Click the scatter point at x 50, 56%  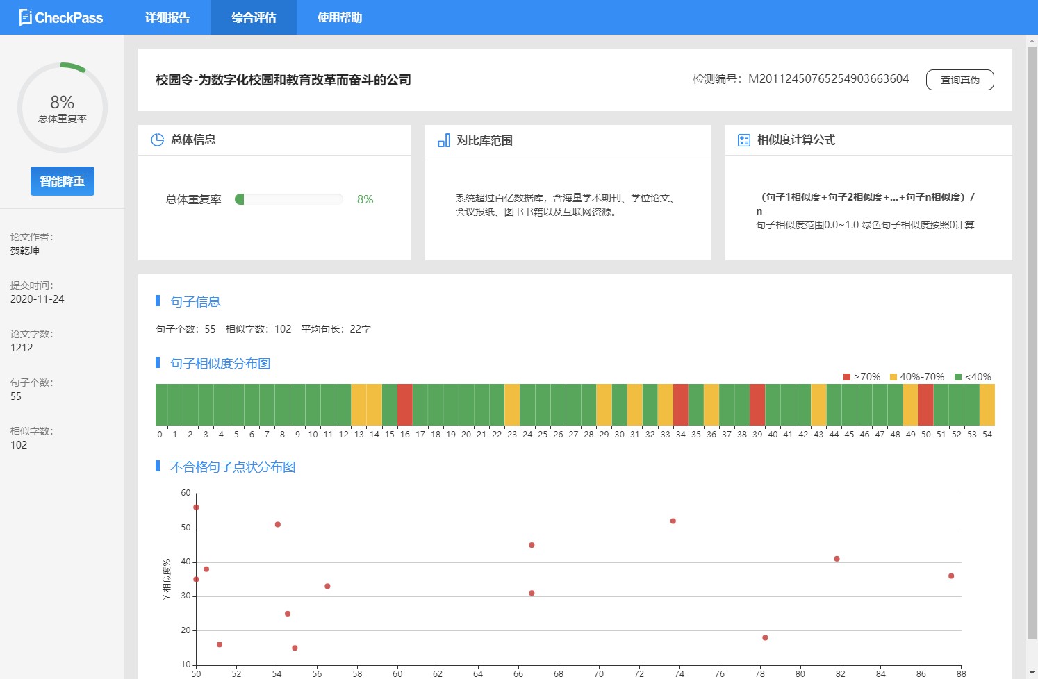point(196,508)
